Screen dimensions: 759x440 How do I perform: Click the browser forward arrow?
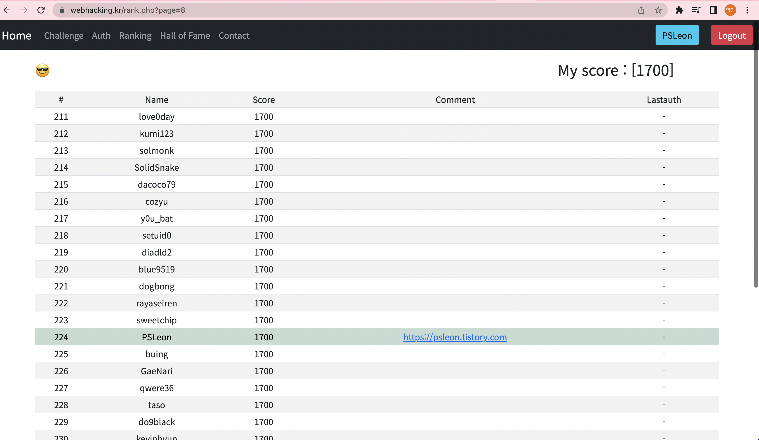click(24, 10)
